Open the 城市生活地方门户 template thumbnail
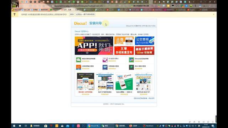The height and width of the screenshot is (128, 228). click(x=144, y=81)
